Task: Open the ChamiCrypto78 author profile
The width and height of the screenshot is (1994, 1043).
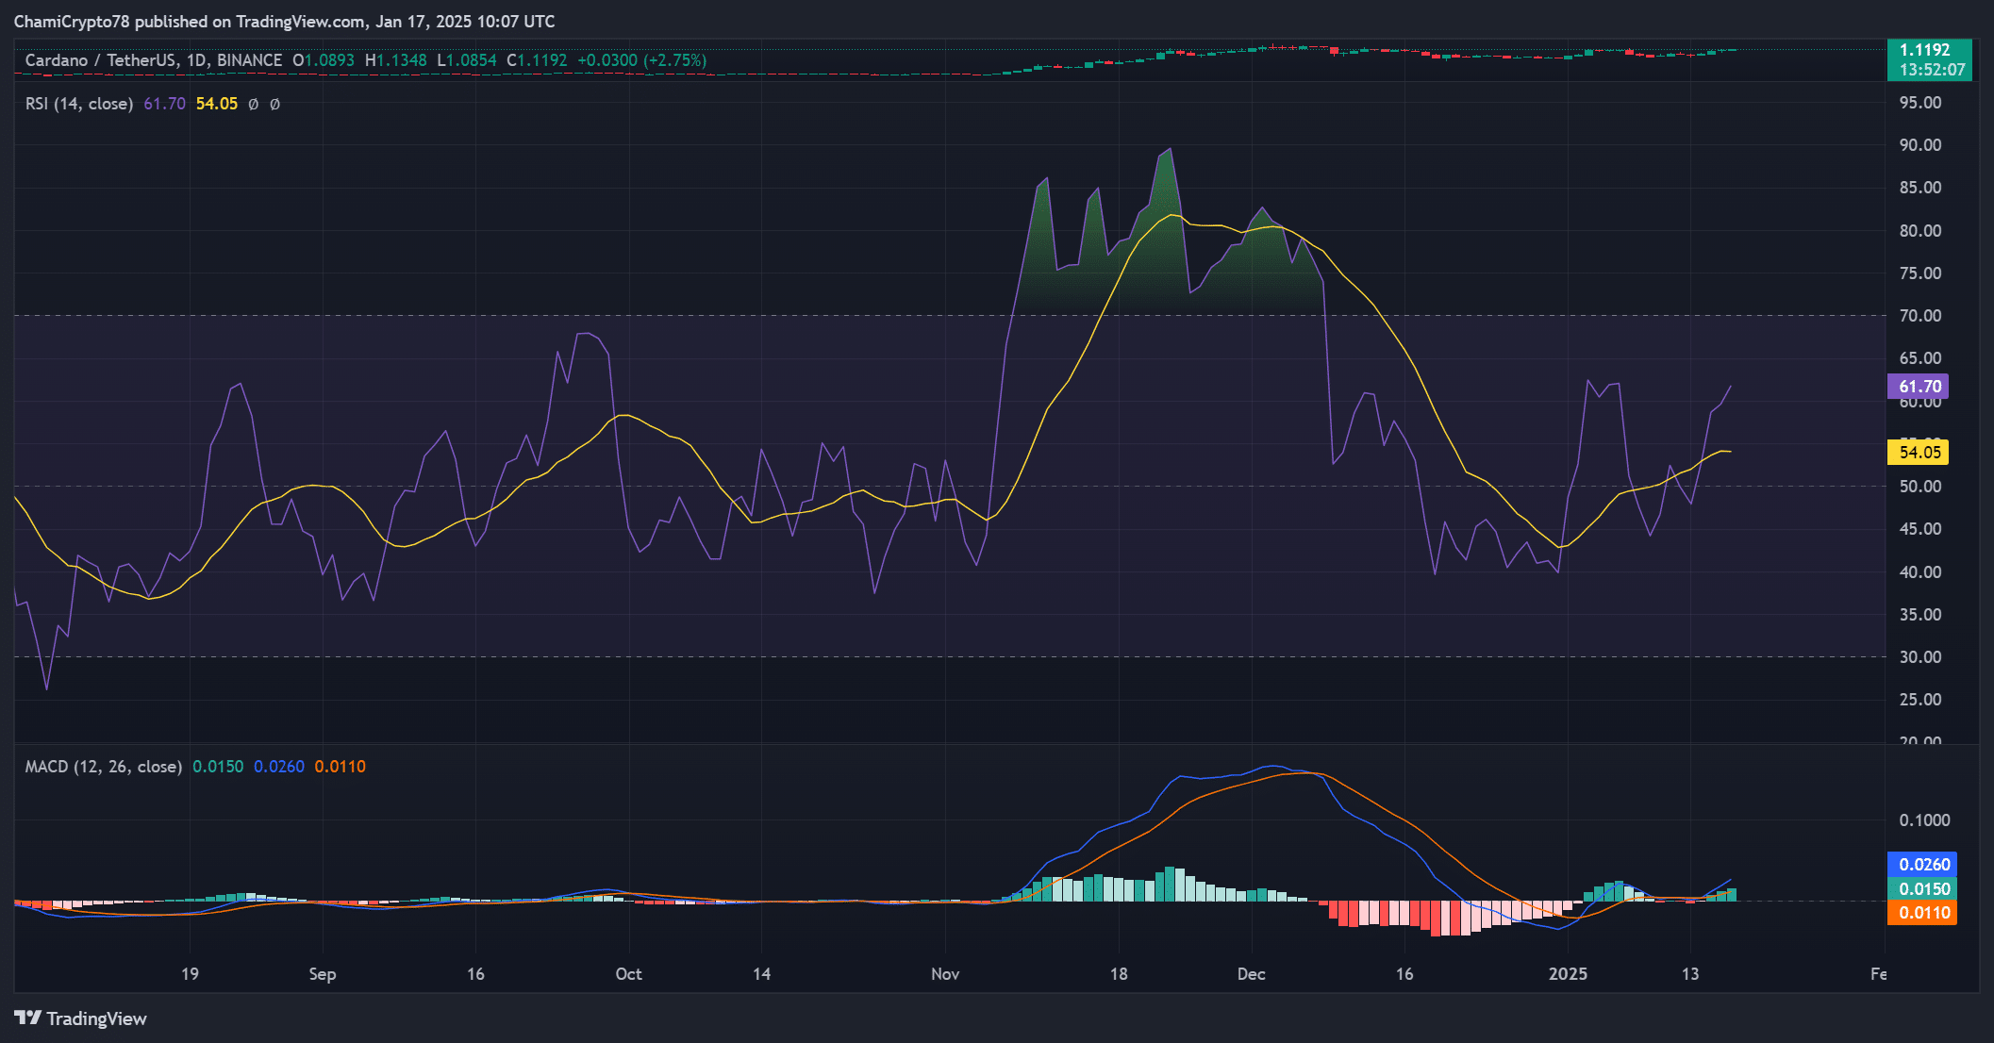Action: pos(69,21)
